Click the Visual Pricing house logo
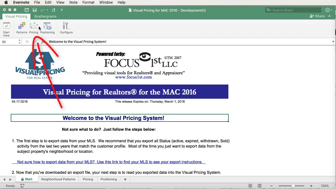Image resolution: width=336 pixels, height=189 pixels. (40, 64)
